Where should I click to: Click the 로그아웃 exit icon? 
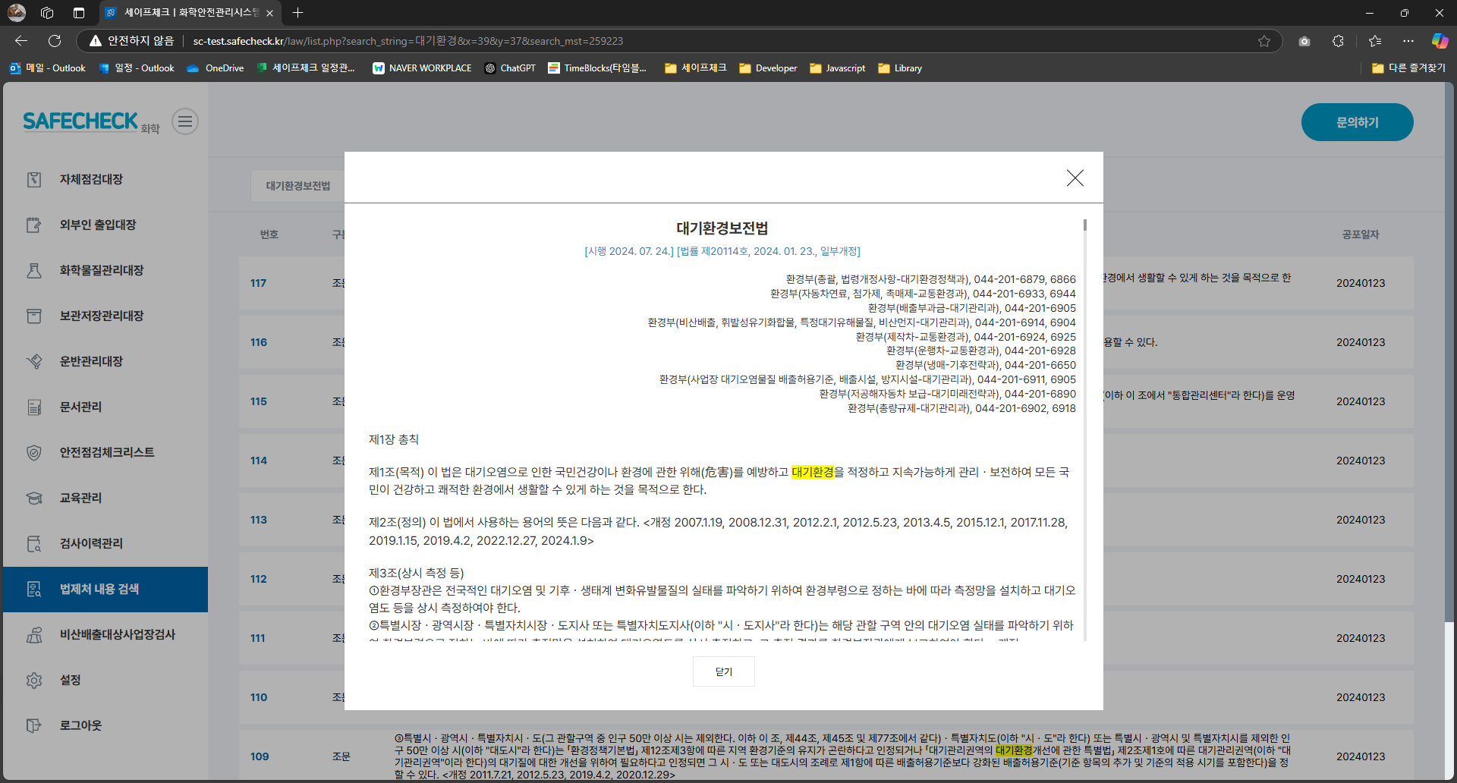(34, 725)
